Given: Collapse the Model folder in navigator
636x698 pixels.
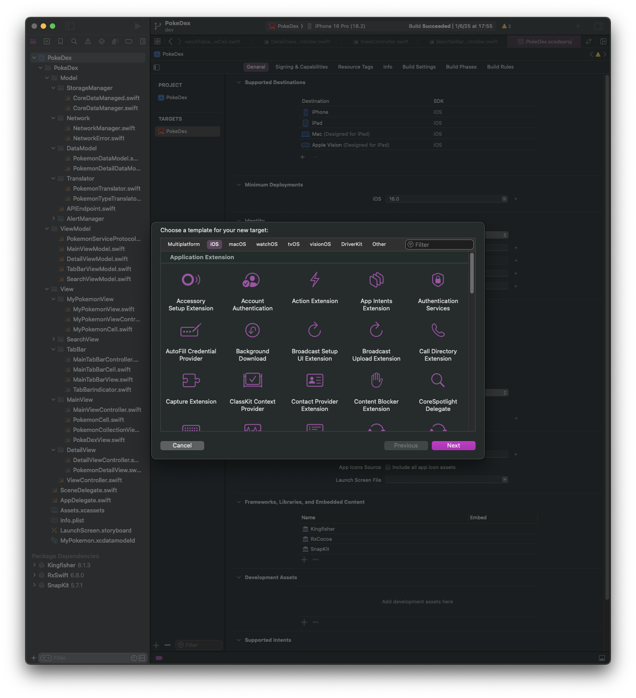Looking at the screenshot, I should tap(47, 78).
